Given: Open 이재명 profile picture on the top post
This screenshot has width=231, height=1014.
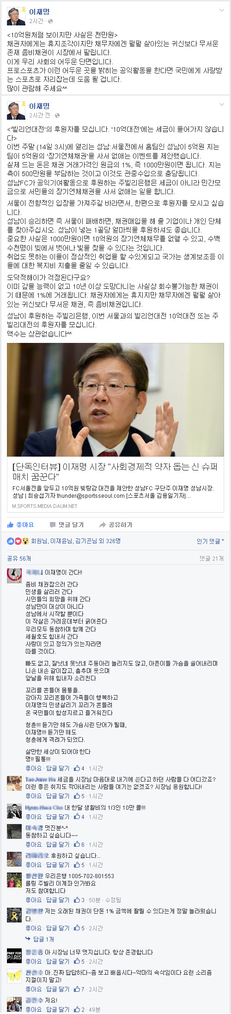Looking at the screenshot, I should tap(16, 17).
